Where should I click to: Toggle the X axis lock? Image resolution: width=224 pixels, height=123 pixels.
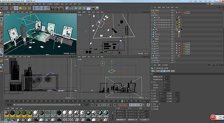point(34,8)
